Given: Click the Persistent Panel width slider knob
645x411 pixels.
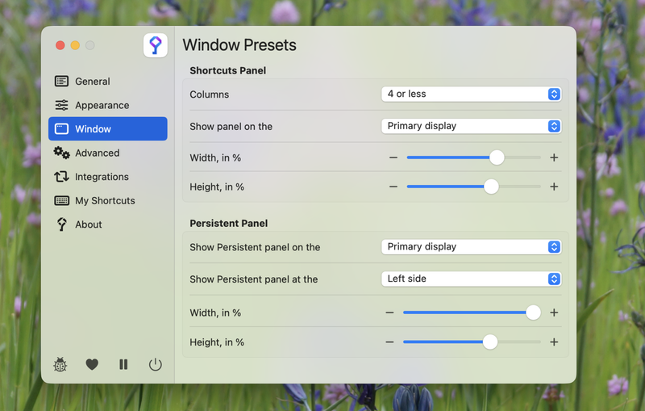Looking at the screenshot, I should (x=533, y=312).
